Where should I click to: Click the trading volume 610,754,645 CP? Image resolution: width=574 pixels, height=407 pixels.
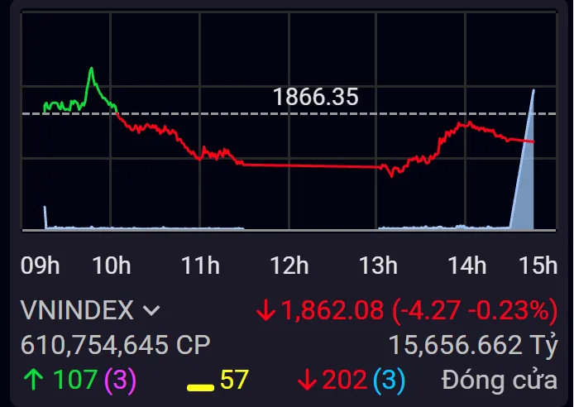click(x=116, y=345)
